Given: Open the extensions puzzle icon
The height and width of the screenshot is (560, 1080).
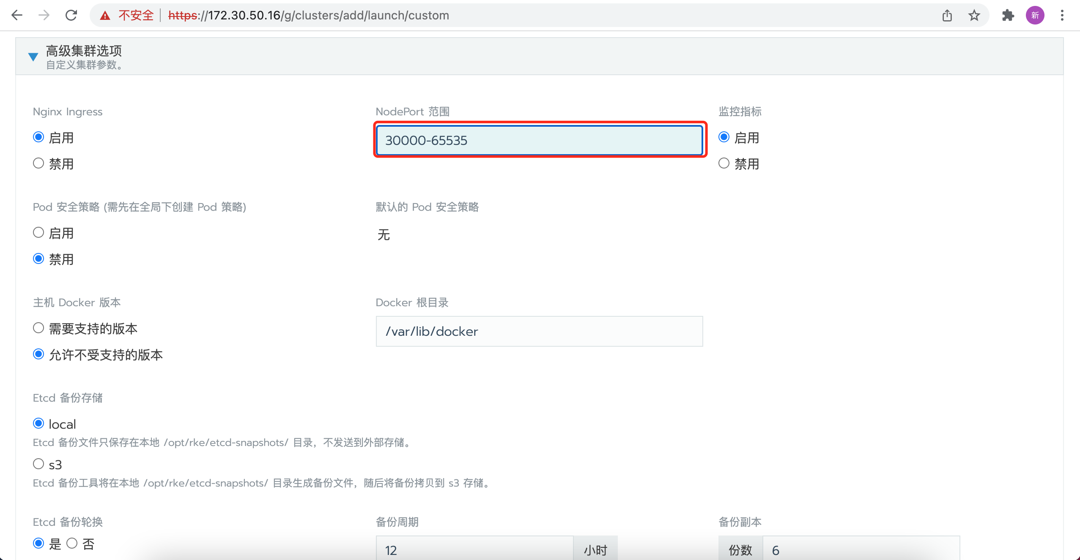Looking at the screenshot, I should tap(1008, 16).
